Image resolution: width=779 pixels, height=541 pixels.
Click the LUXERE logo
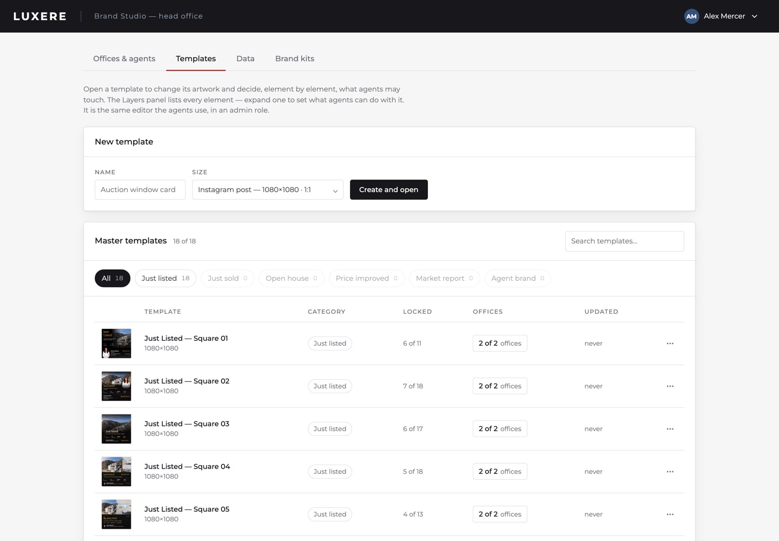pos(40,16)
